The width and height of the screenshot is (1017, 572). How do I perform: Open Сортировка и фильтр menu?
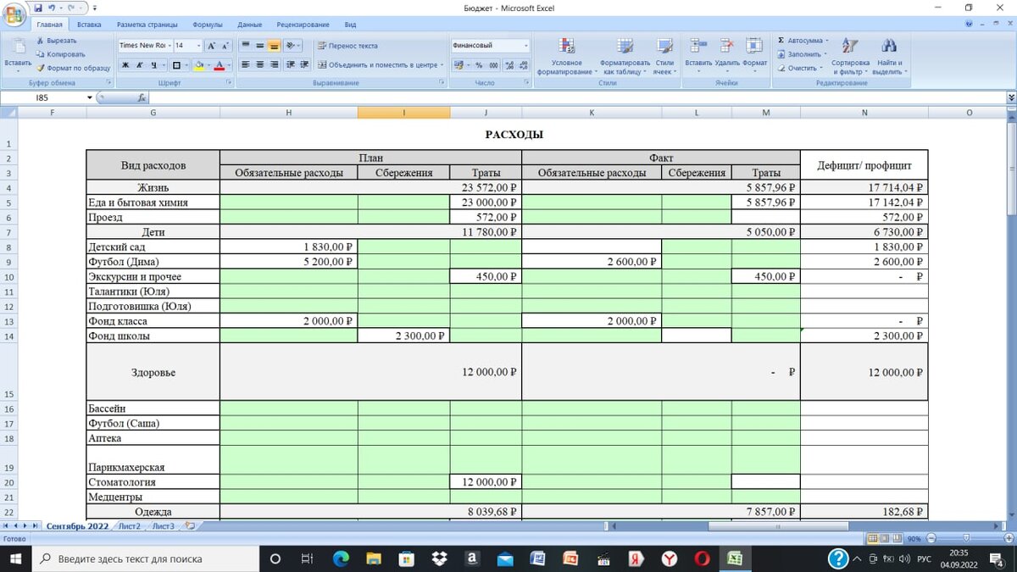pyautogui.click(x=850, y=56)
